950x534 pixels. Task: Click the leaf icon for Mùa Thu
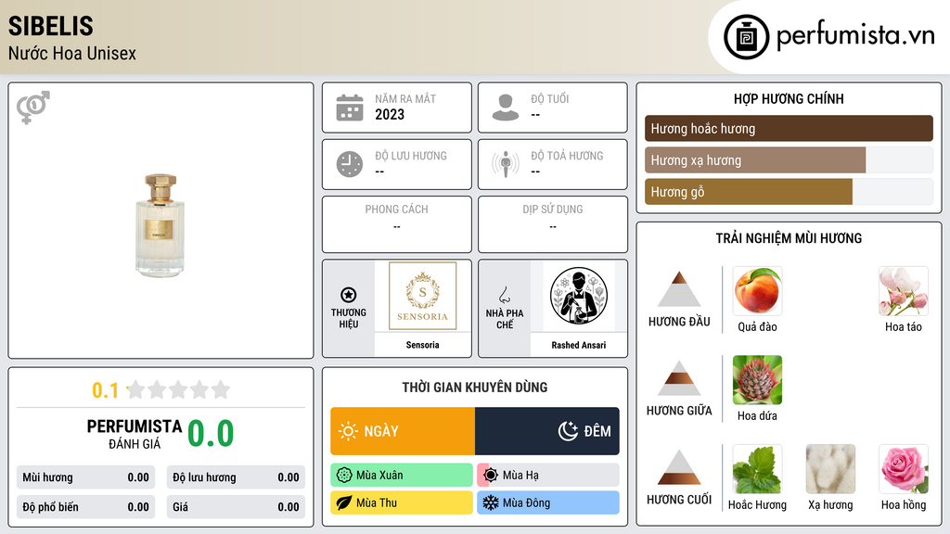(x=344, y=502)
